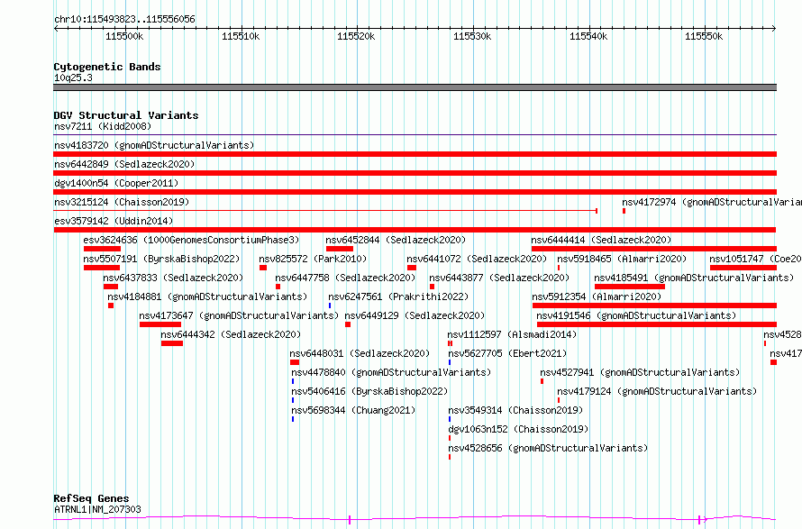Open nsv4185491 gnomAD variant label
The width and height of the screenshot is (802, 529).
tap(694, 278)
